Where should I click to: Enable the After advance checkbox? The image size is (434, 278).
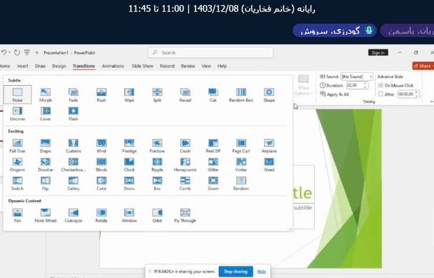[x=381, y=94]
